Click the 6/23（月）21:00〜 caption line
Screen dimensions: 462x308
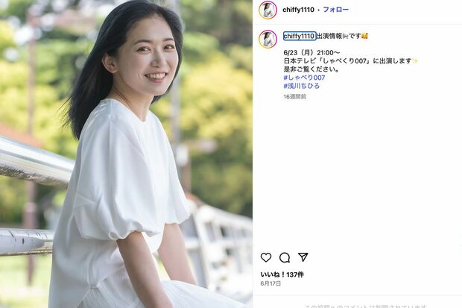click(x=311, y=53)
